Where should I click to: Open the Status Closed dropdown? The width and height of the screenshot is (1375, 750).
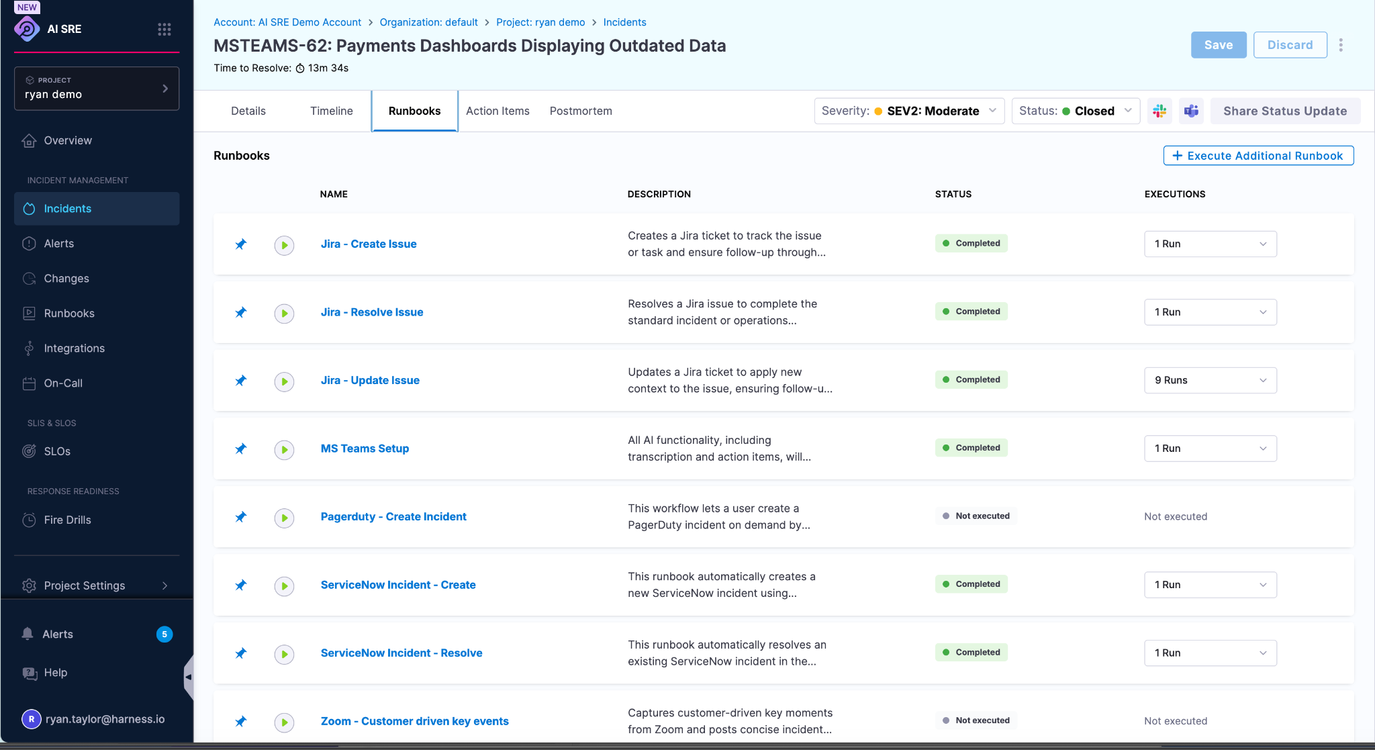(1076, 111)
